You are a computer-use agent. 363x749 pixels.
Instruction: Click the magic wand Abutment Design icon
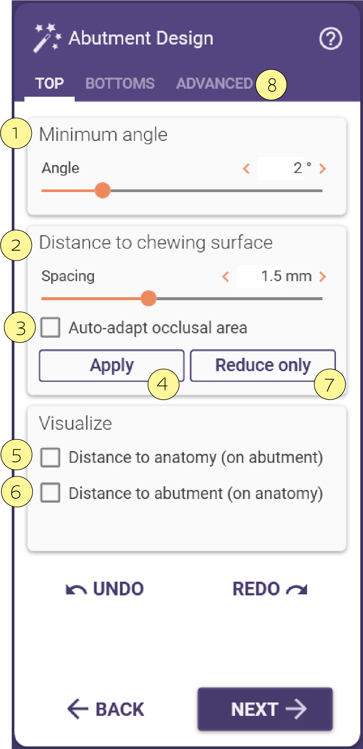pyautogui.click(x=47, y=38)
